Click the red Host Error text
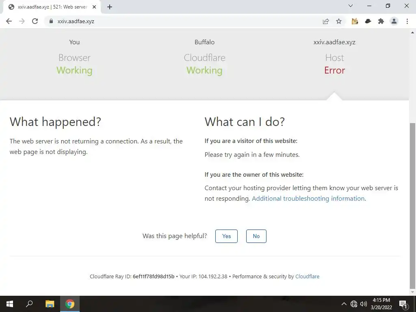 335,70
